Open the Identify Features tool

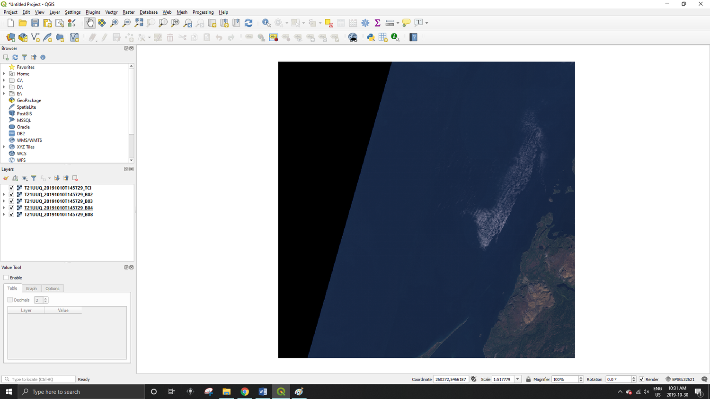pyautogui.click(x=266, y=22)
